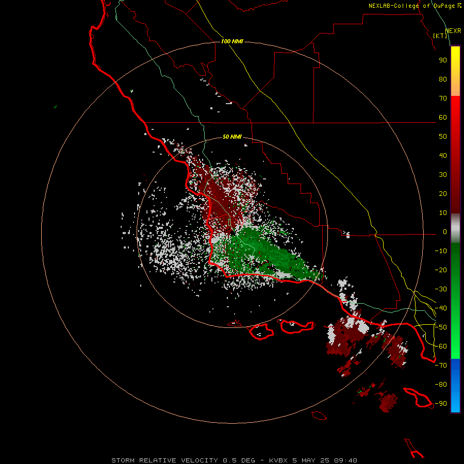Click the -80 scale value
The width and height of the screenshot is (464, 464).
click(x=441, y=385)
